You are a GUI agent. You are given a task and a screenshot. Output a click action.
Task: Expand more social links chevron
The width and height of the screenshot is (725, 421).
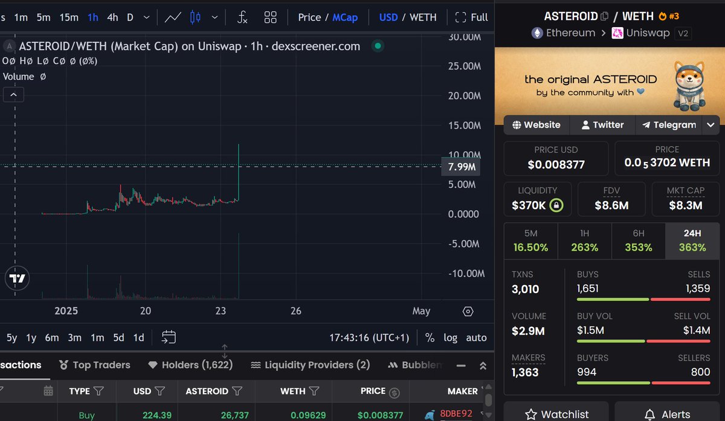pos(711,125)
